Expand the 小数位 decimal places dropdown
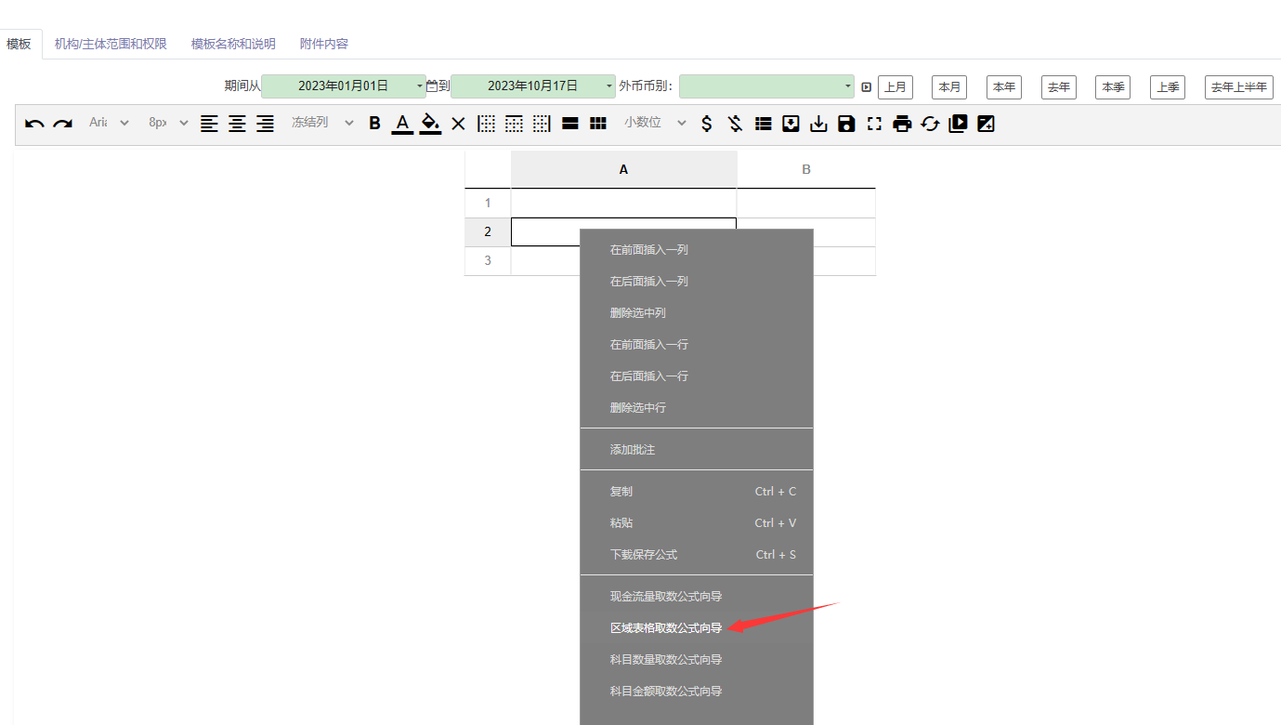1281x725 pixels. [655, 123]
